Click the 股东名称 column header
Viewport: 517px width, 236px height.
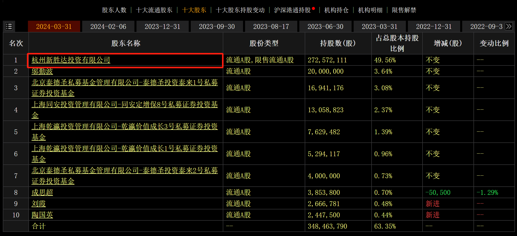pyautogui.click(x=126, y=43)
